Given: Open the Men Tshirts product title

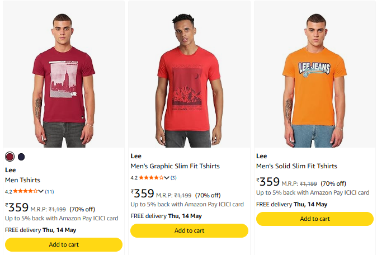Looking at the screenshot, I should [x=20, y=180].
